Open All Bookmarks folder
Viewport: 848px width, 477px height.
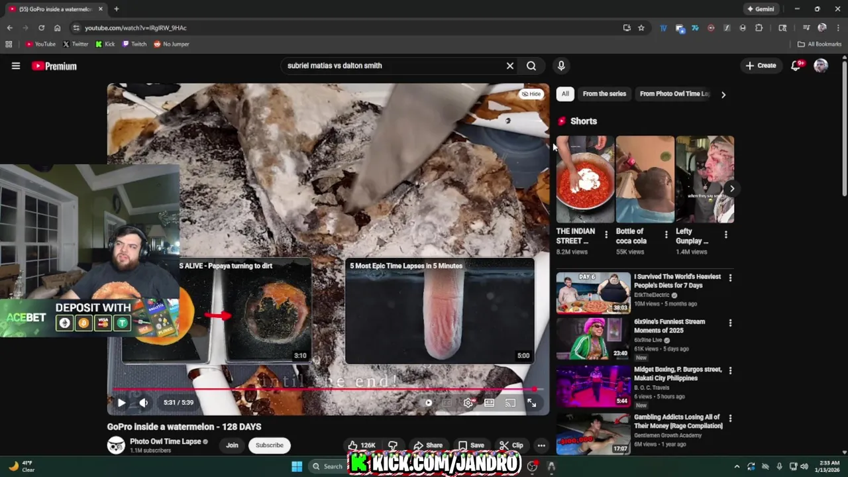820,44
